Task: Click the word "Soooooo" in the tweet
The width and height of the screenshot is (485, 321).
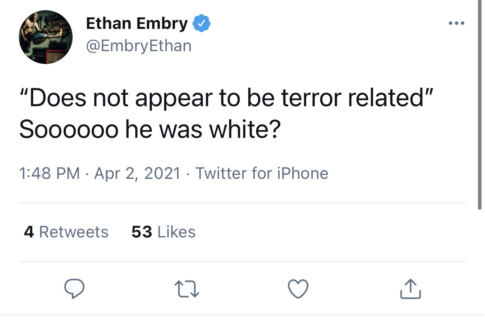Action: [68, 130]
